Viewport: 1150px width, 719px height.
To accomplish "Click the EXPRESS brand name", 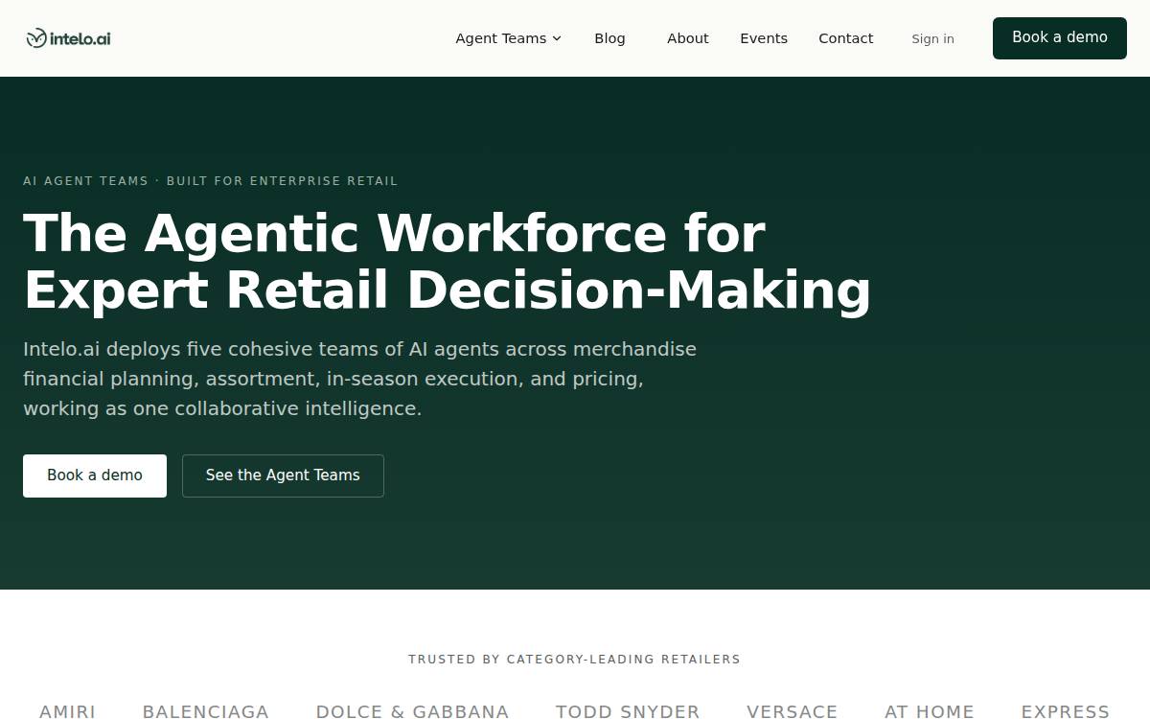I will (x=1066, y=711).
